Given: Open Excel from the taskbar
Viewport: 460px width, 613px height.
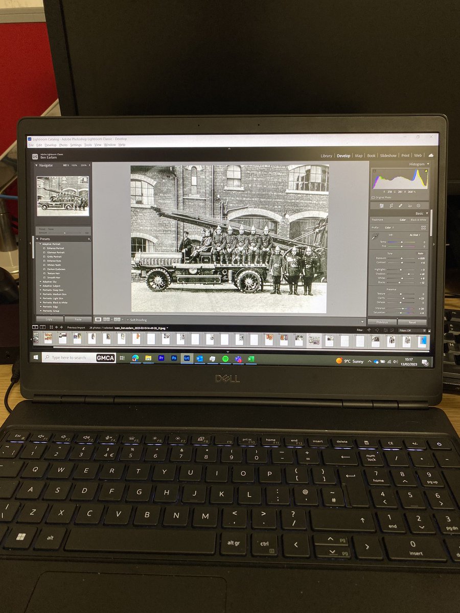Looking at the screenshot, I should (250, 359).
